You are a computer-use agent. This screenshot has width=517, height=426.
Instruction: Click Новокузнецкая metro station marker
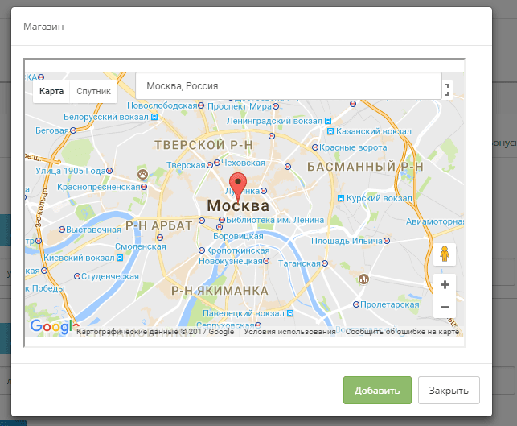click(x=266, y=261)
